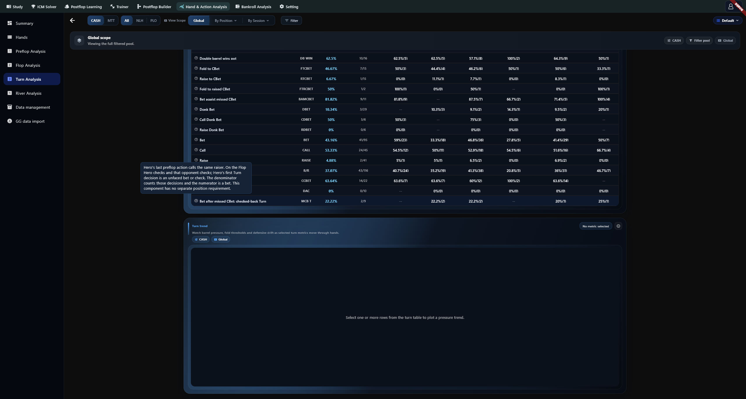The width and height of the screenshot is (746, 399).
Task: Open Hands list in the sidebar
Action: [x=32, y=37]
